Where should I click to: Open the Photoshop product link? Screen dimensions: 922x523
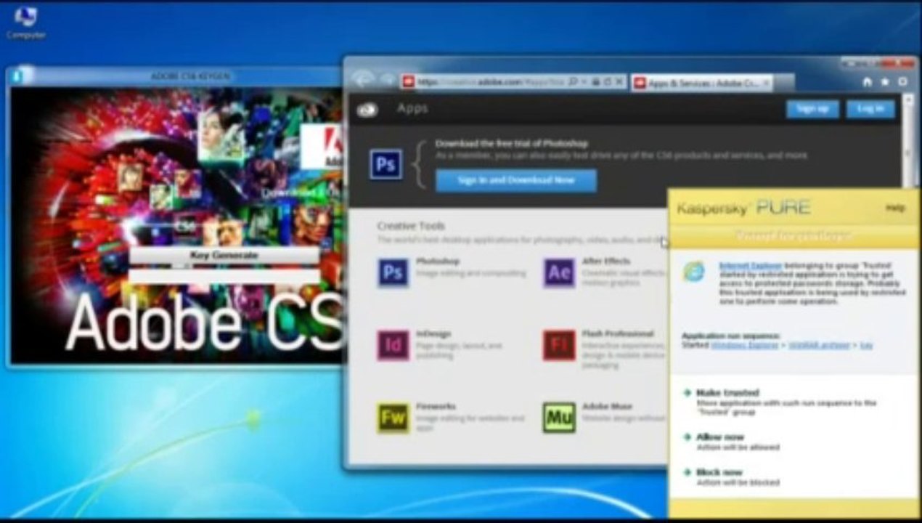pyautogui.click(x=438, y=261)
